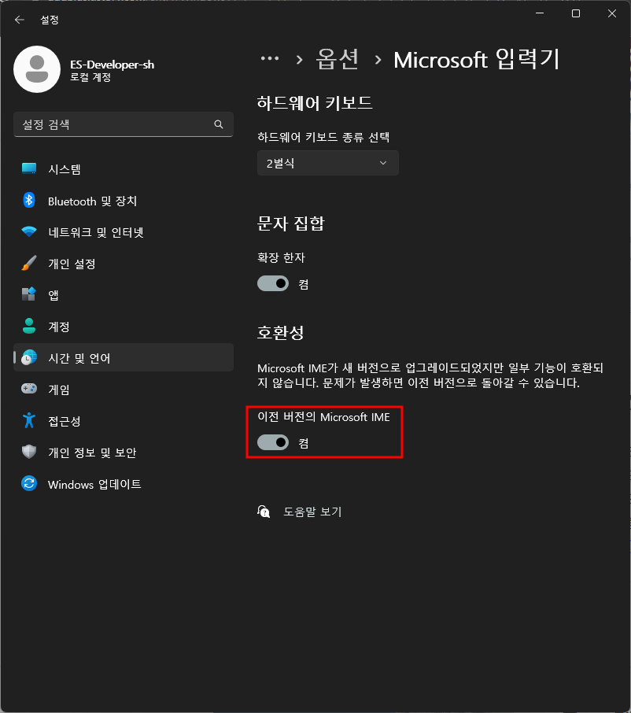Click the search magnifier icon
This screenshot has width=631, height=713.
pyautogui.click(x=219, y=124)
